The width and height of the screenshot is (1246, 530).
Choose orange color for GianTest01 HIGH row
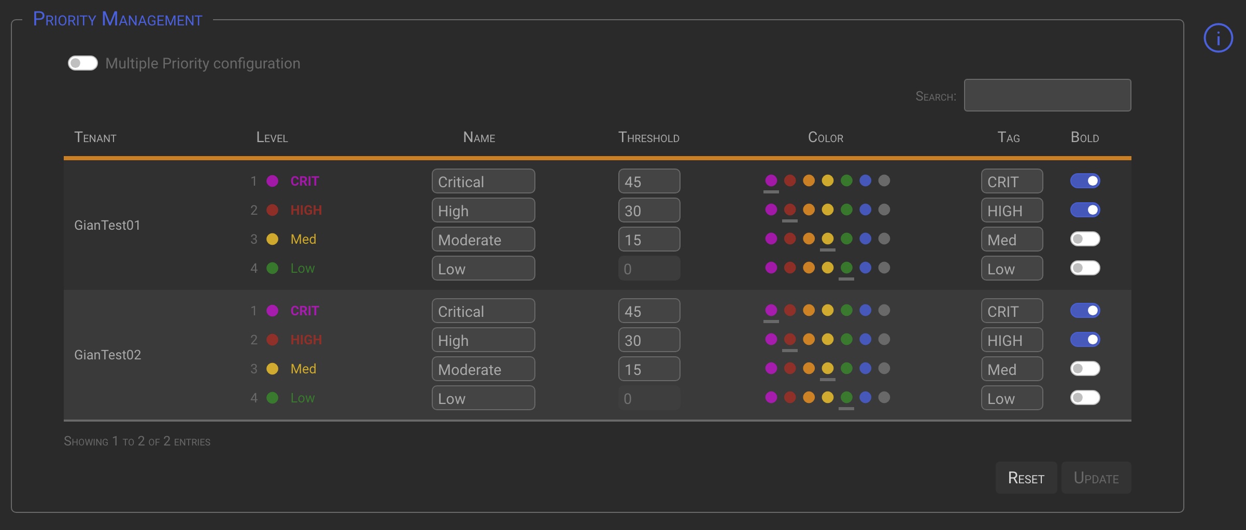click(x=809, y=210)
